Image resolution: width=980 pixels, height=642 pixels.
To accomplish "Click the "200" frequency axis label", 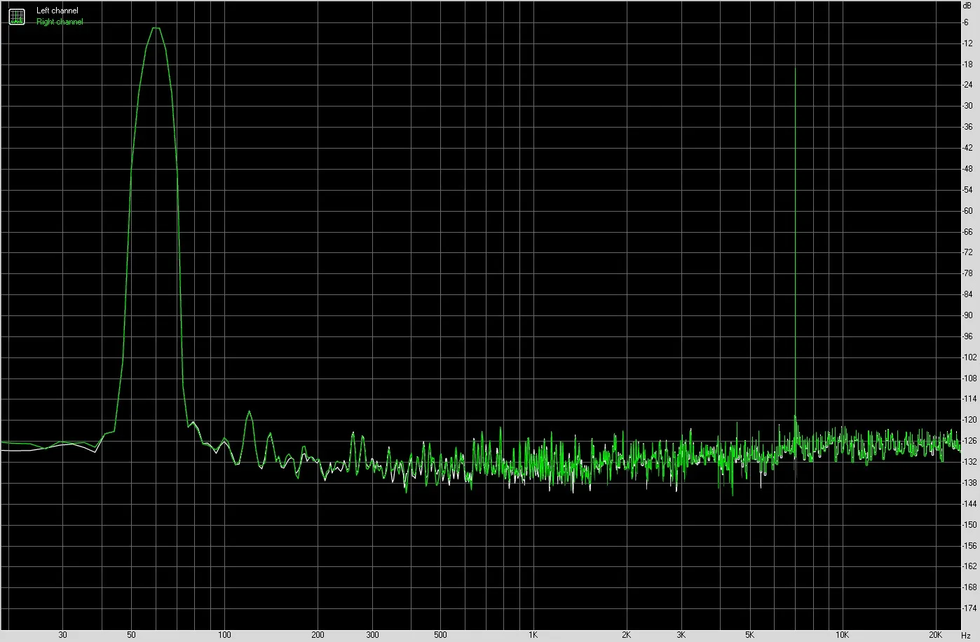I will tap(318, 635).
